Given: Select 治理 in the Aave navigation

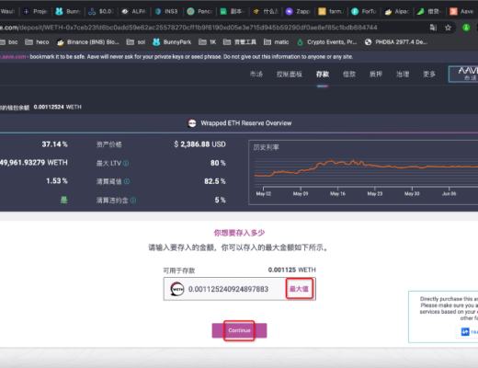Looking at the screenshot, I should (403, 75).
